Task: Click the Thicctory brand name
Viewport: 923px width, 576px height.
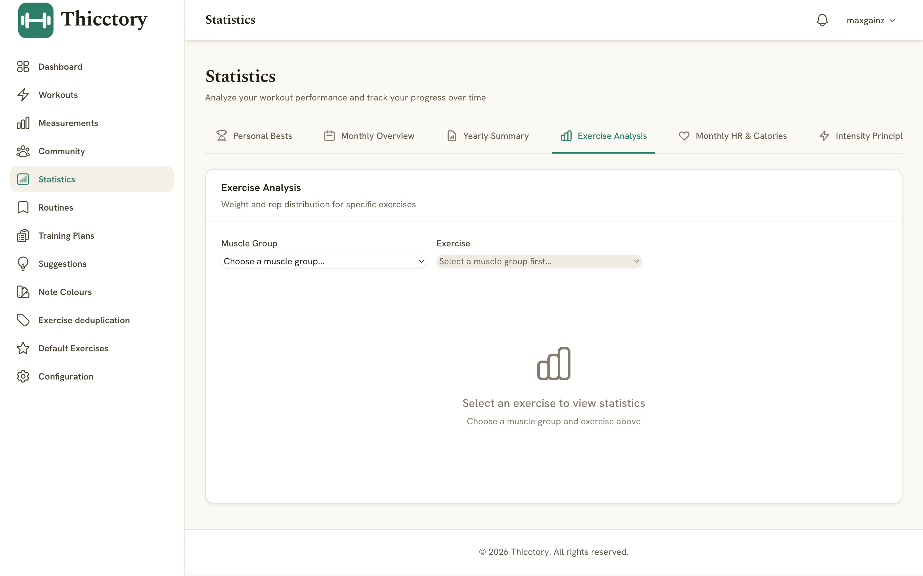Action: click(104, 19)
